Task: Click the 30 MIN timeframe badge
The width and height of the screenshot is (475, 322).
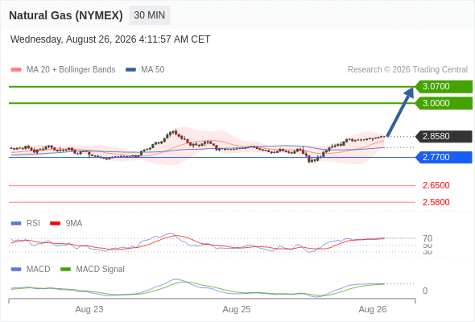Action: click(150, 15)
